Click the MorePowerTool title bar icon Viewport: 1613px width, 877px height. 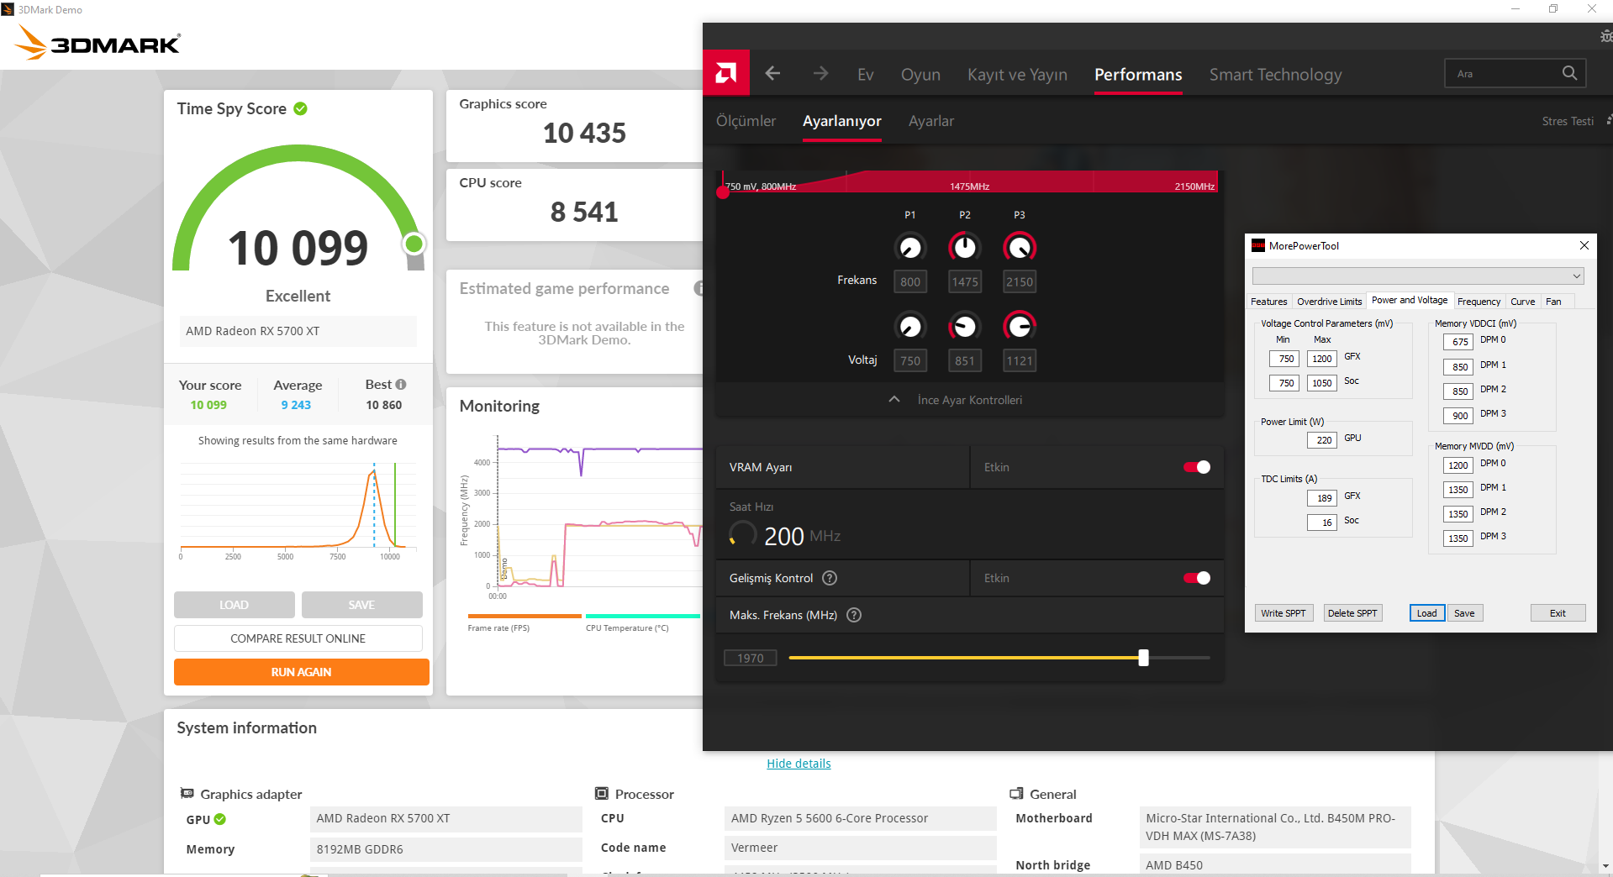1258,245
